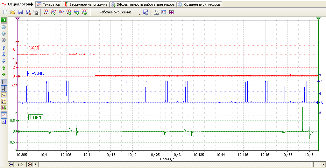Image resolution: width=326 pixels, height=168 pixels.
Task: Toggle the red waveform view mode
Action: pos(4,115)
